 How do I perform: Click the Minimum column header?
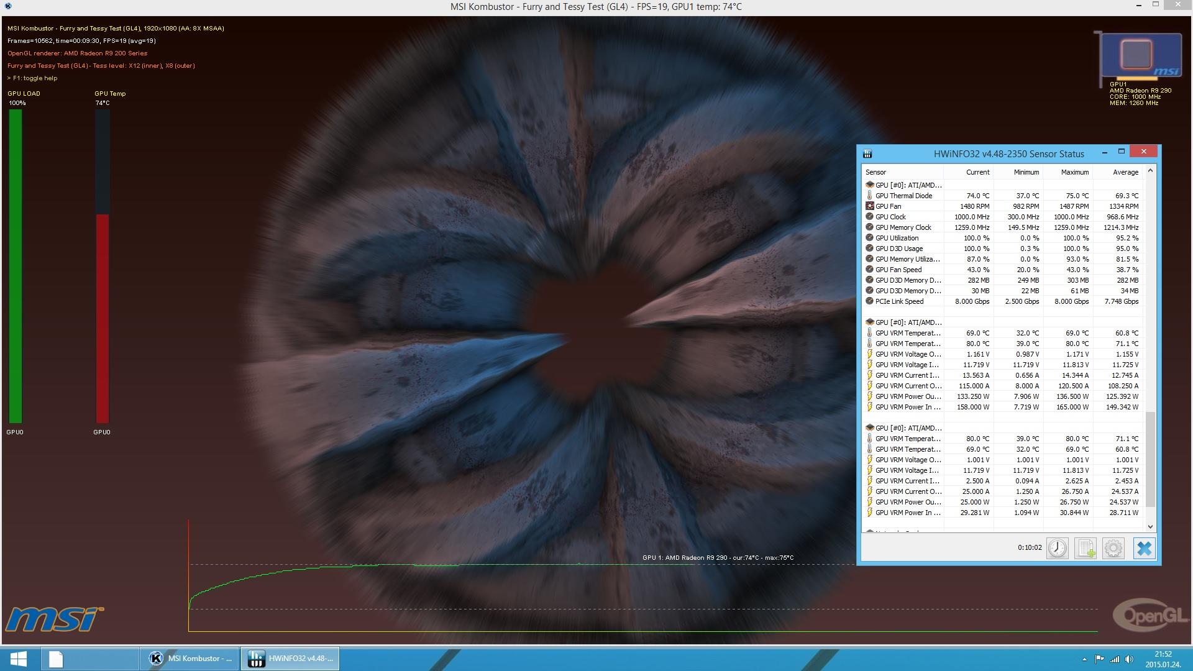tap(1018, 172)
